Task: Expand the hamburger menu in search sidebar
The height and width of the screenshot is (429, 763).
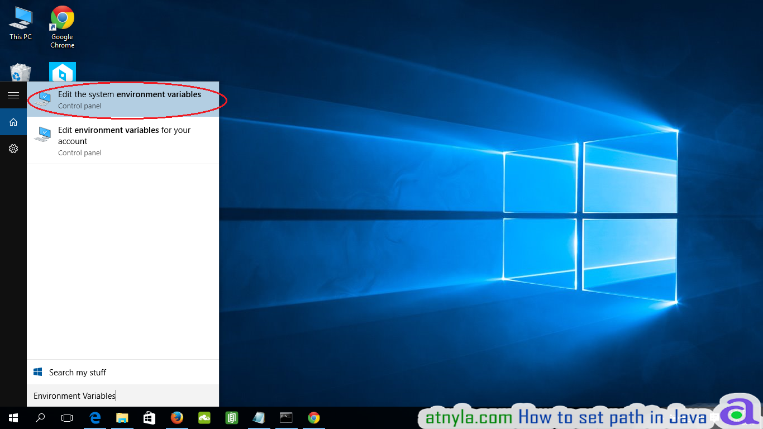Action: point(13,94)
